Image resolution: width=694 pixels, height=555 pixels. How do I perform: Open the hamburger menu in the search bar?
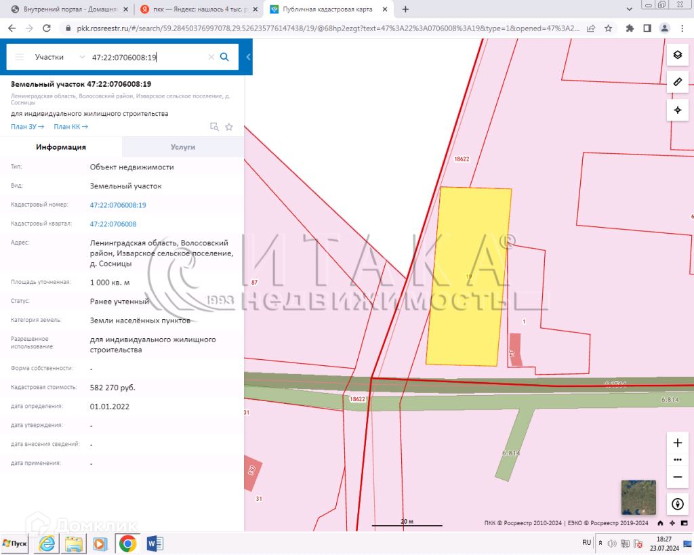tap(20, 57)
